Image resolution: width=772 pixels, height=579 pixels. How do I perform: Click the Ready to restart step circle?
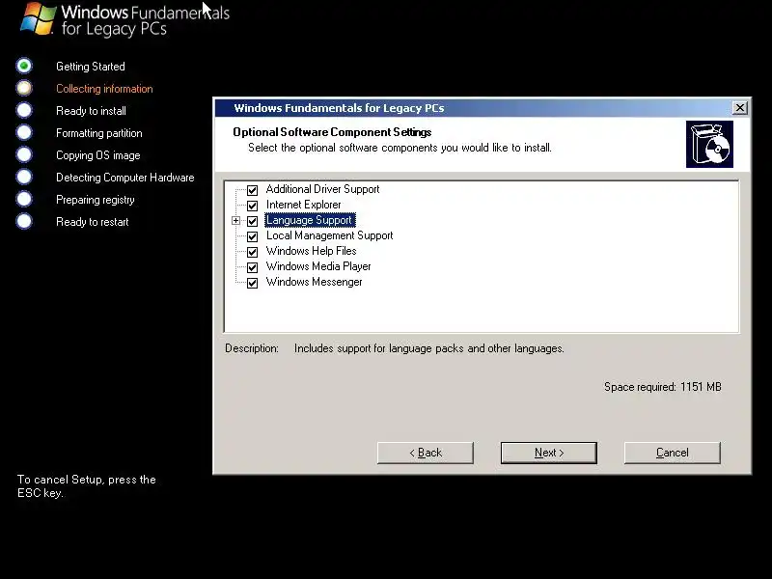pyautogui.click(x=23, y=221)
